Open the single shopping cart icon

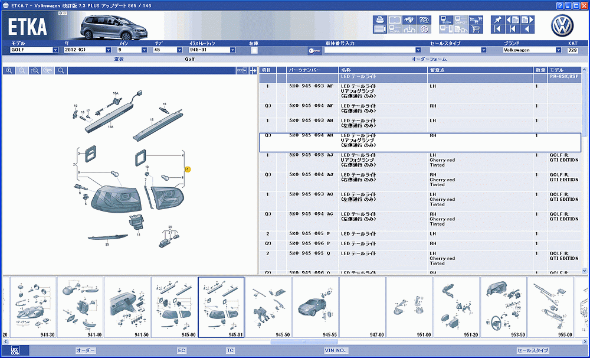(476, 29)
